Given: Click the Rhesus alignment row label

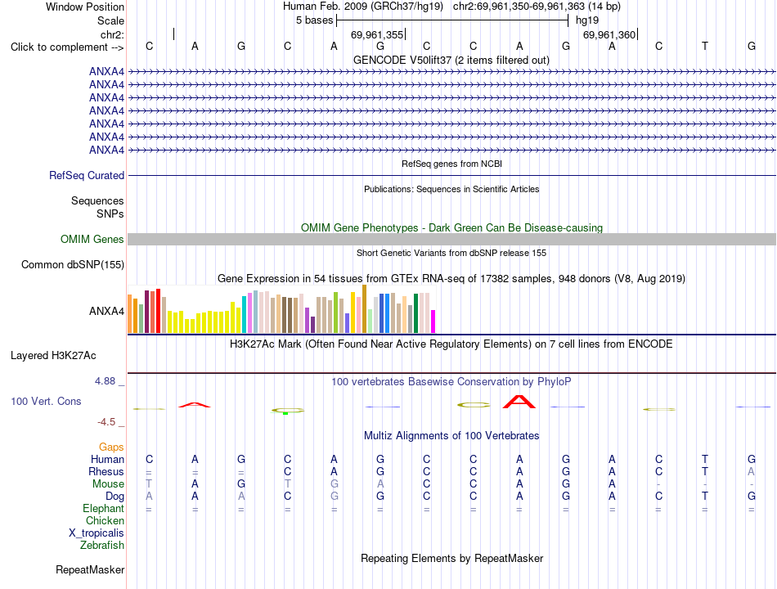Looking at the screenshot, I should pos(106,471).
